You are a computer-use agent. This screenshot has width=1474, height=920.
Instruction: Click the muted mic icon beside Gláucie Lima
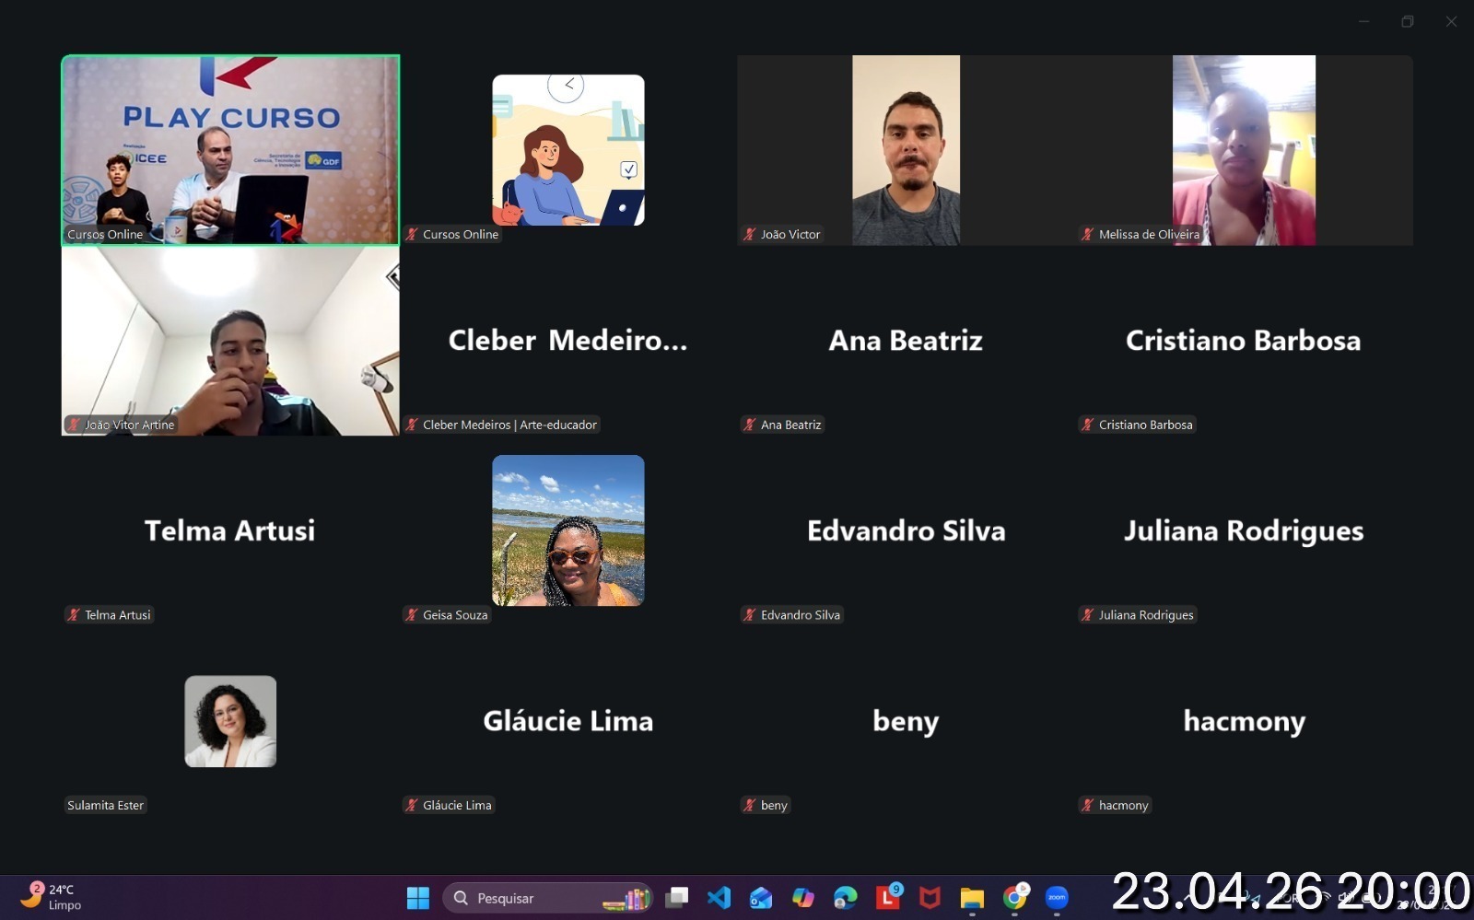(412, 805)
